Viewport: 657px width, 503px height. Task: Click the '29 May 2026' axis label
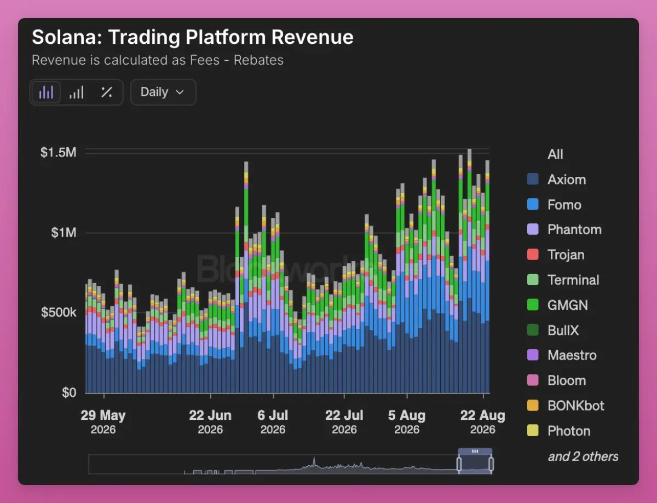tap(103, 421)
